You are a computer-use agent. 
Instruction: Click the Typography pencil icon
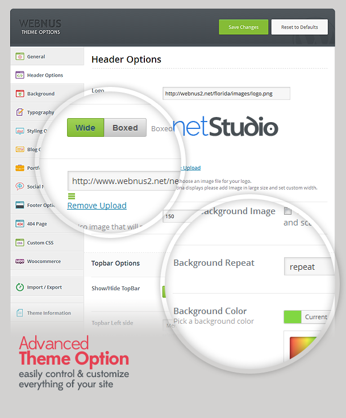[20, 112]
